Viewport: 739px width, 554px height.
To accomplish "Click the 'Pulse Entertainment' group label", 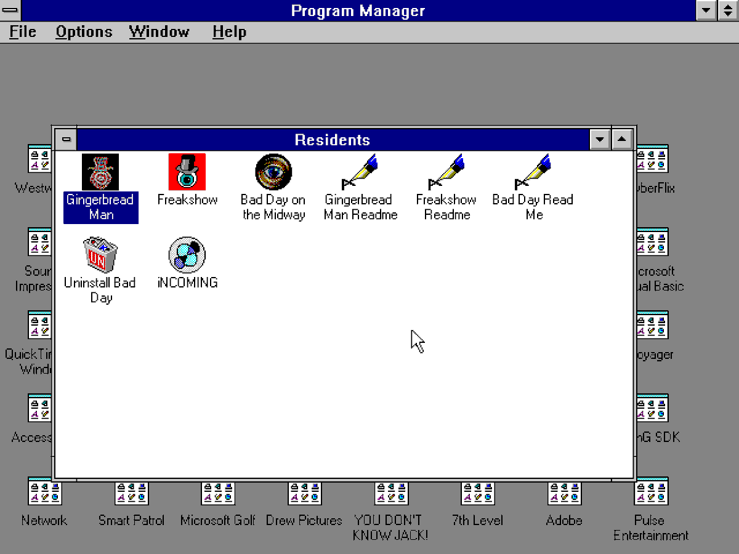I will [x=651, y=528].
